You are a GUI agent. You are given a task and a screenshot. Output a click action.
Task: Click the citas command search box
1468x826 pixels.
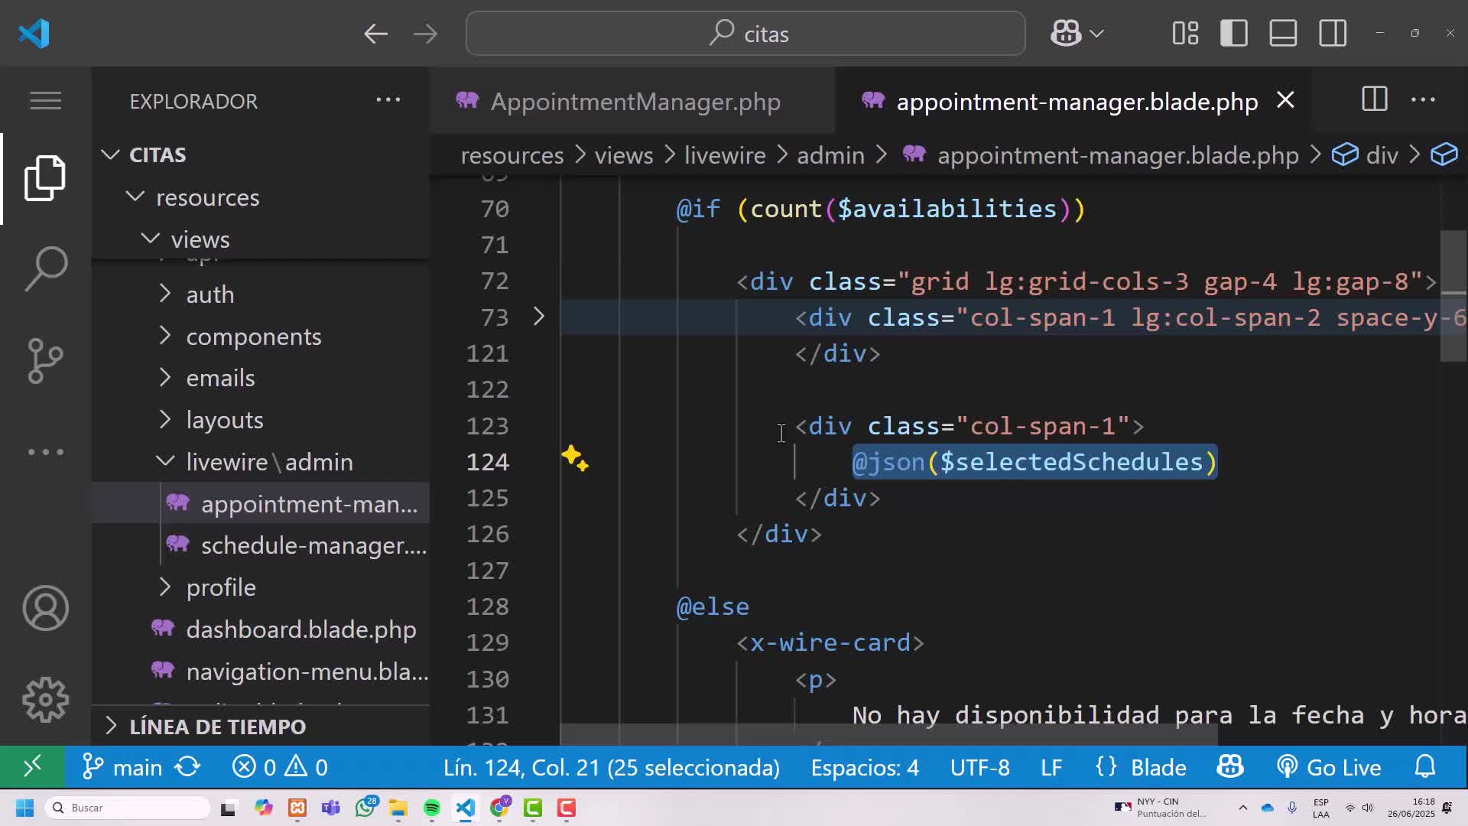click(x=745, y=34)
